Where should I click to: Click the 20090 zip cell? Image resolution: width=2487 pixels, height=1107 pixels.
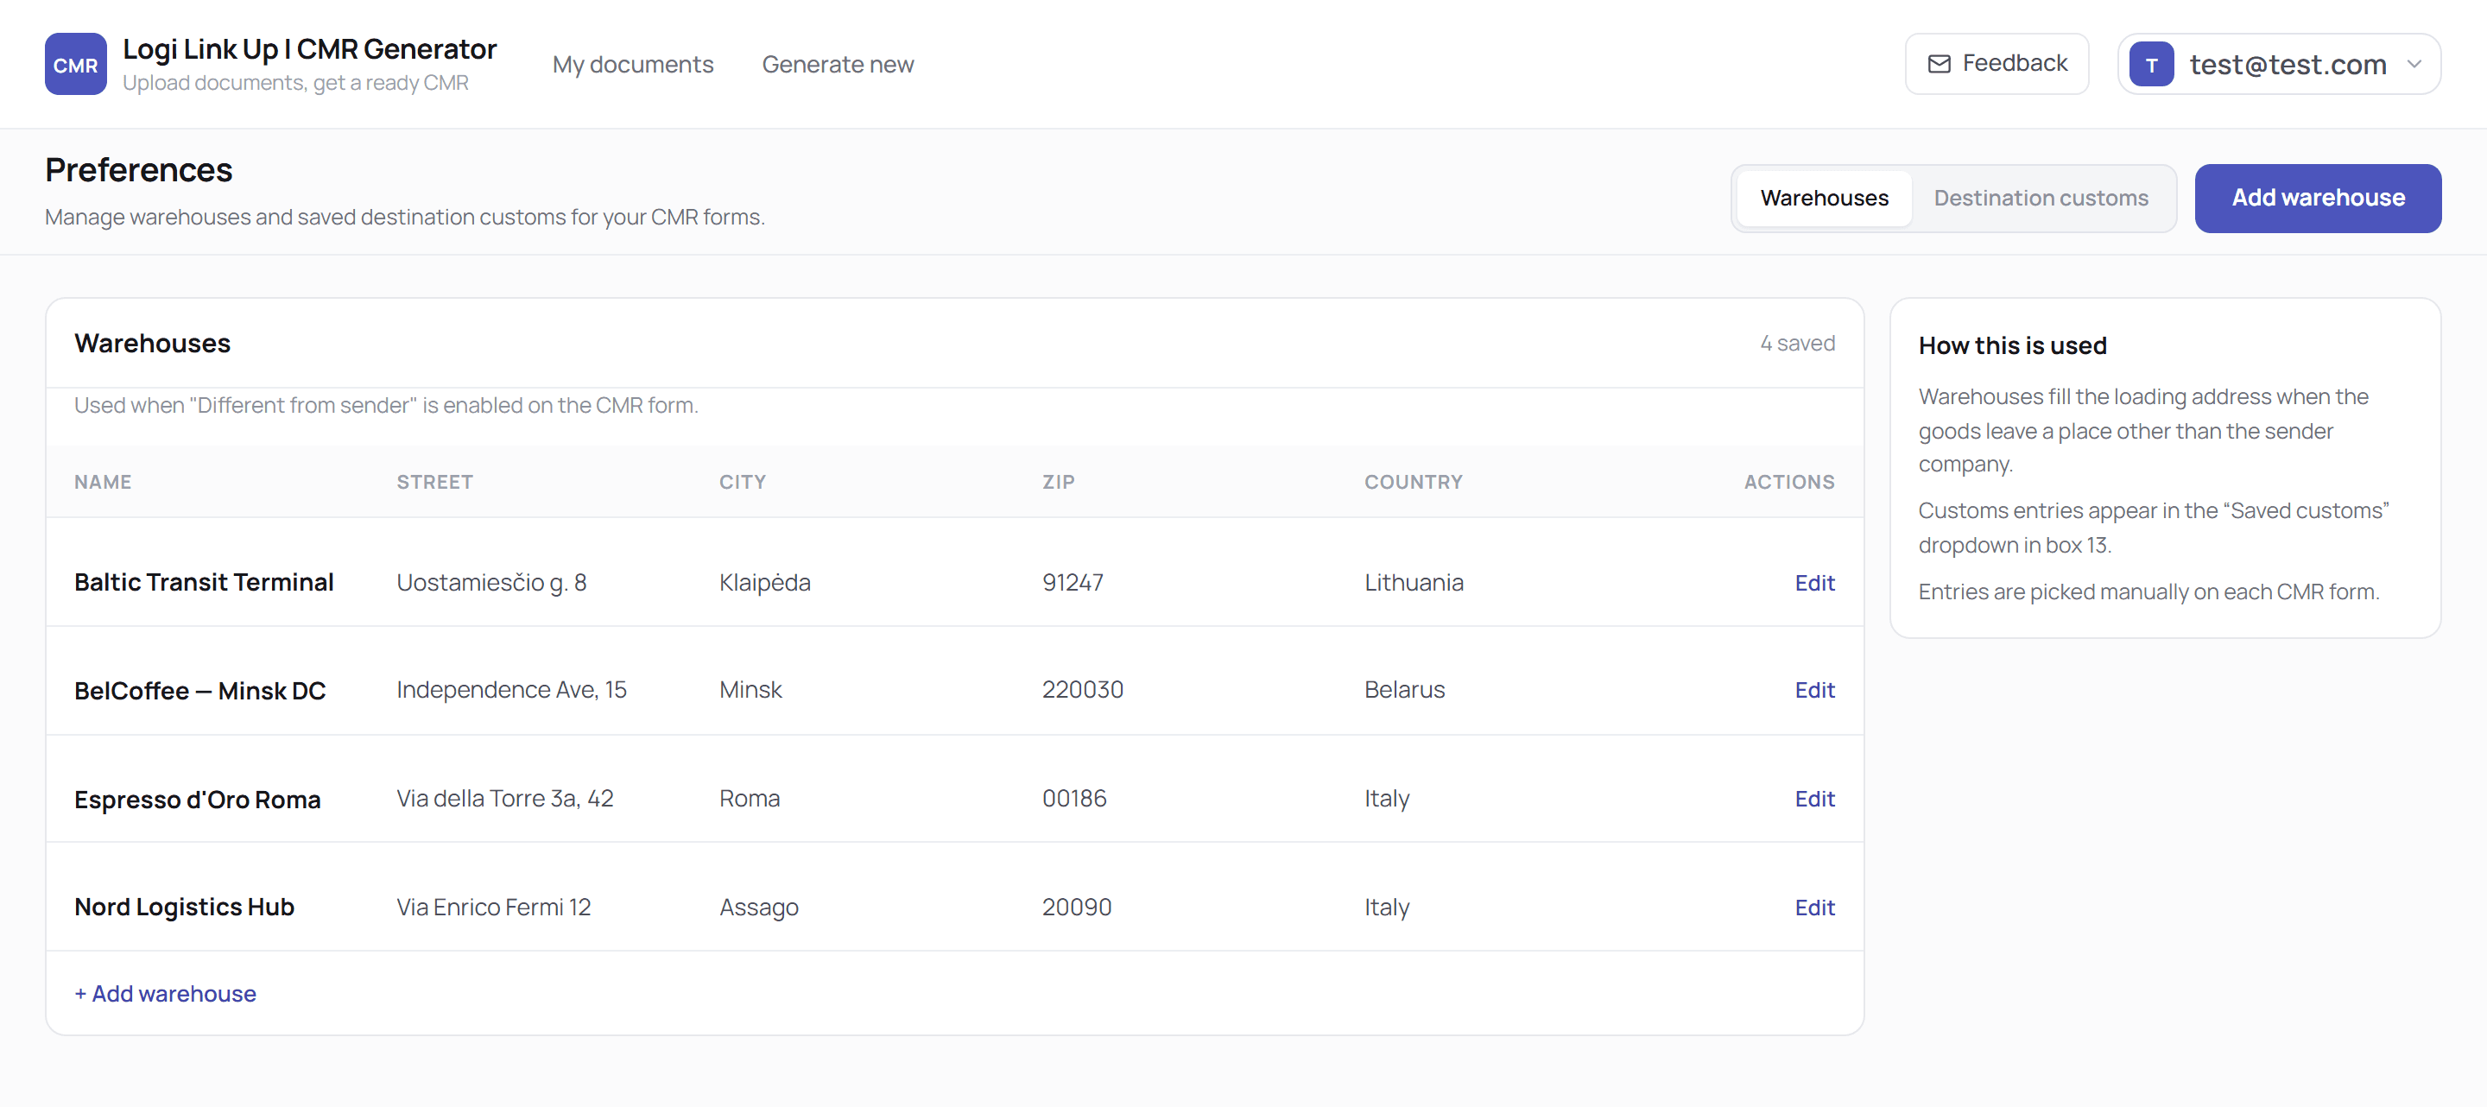[x=1077, y=908]
